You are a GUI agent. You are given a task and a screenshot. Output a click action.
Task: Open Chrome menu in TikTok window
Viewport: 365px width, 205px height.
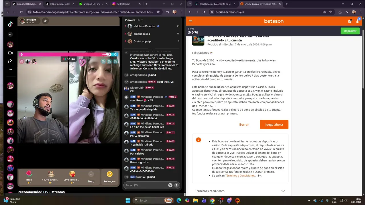pos(181,12)
